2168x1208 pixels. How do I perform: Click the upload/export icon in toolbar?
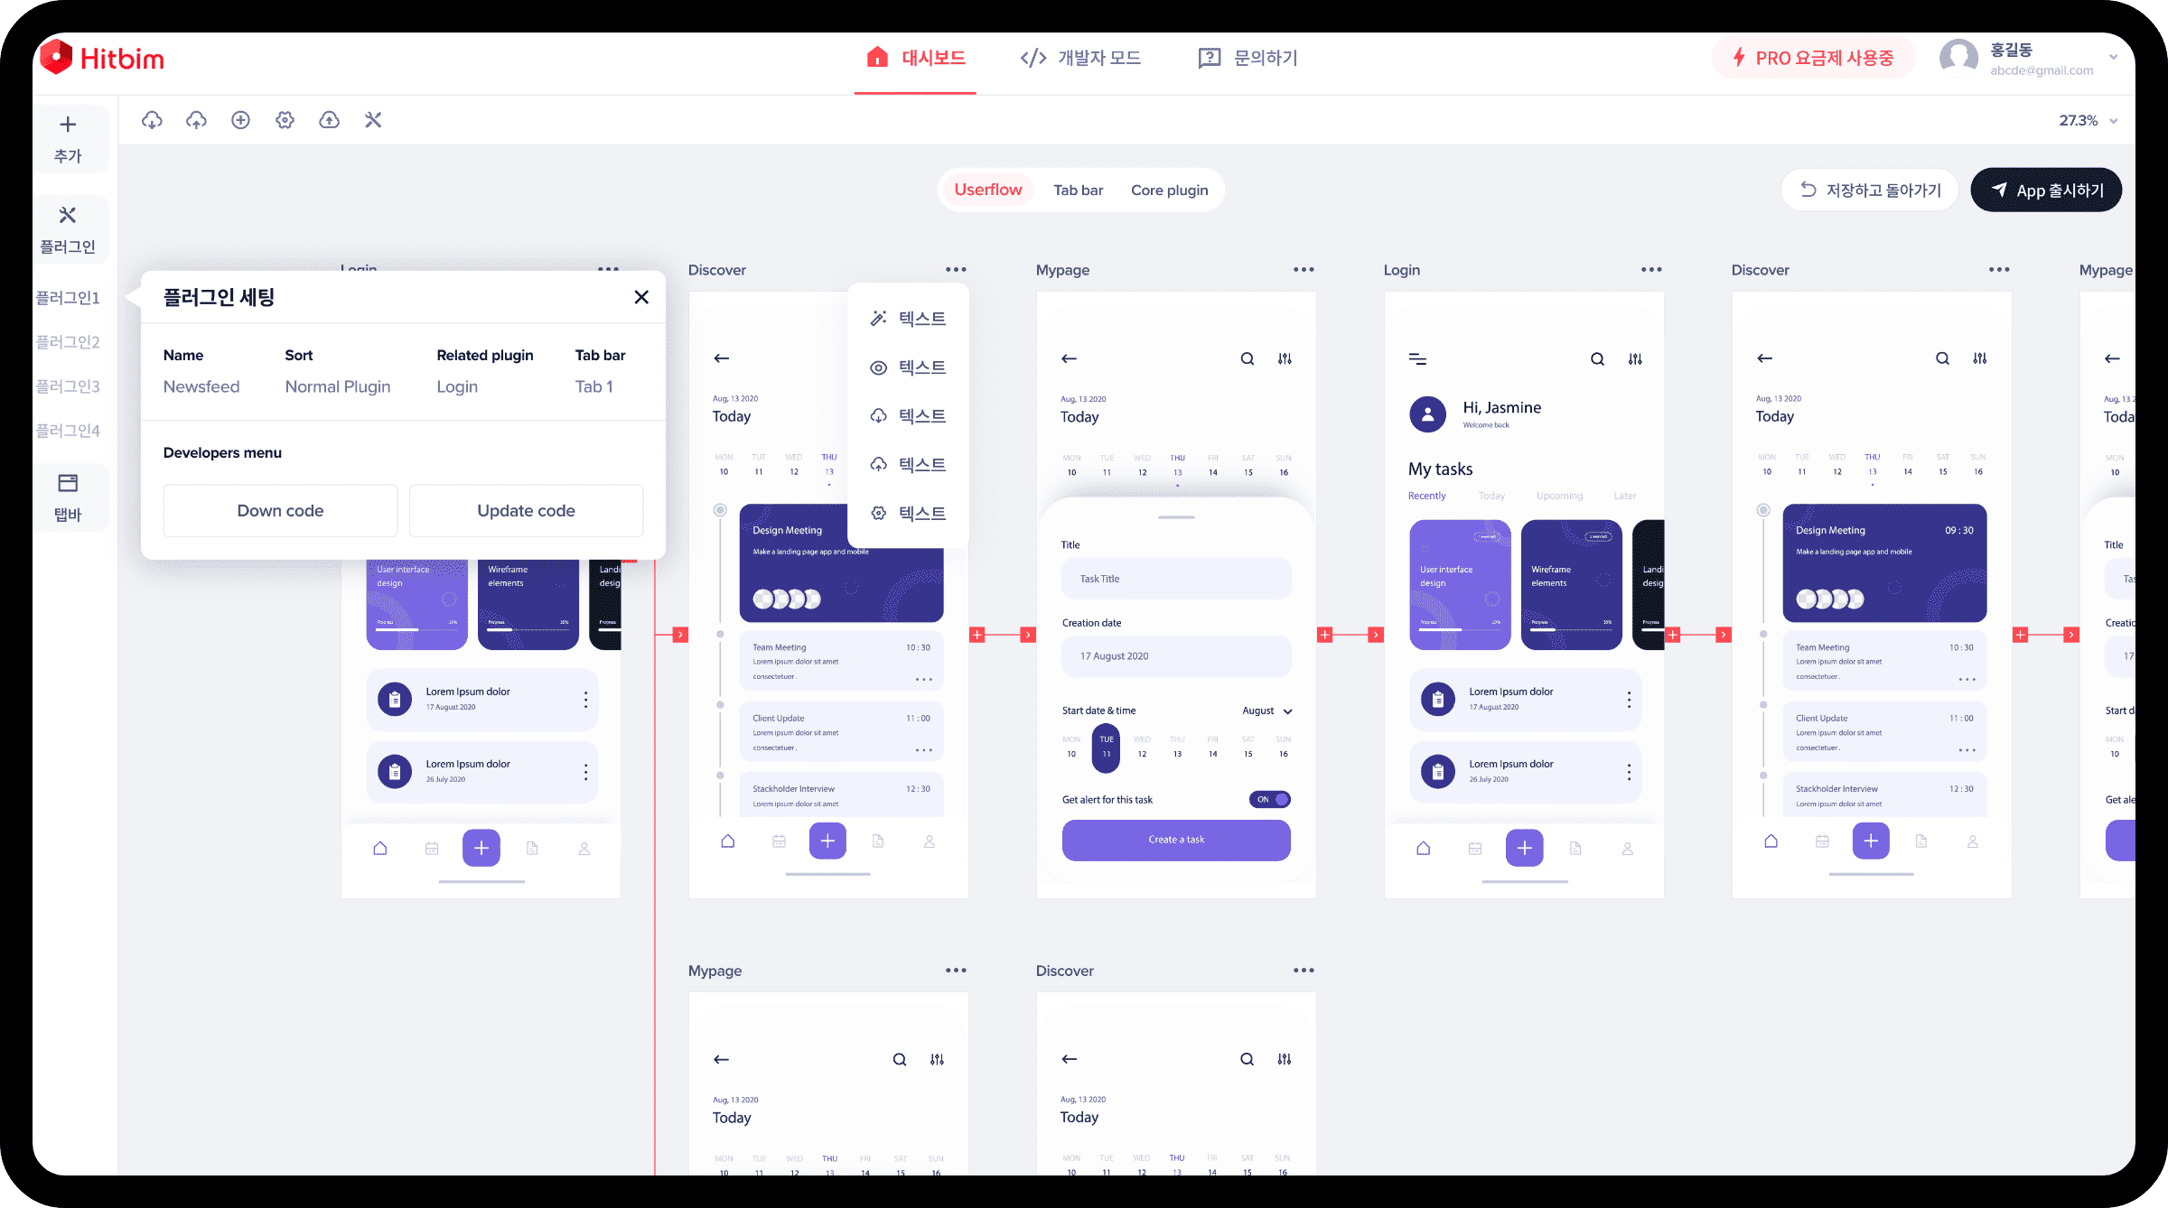click(195, 119)
